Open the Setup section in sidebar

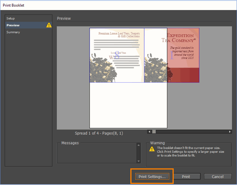coord(29,18)
